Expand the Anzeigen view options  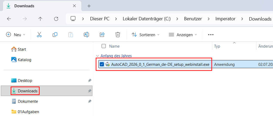(183, 35)
